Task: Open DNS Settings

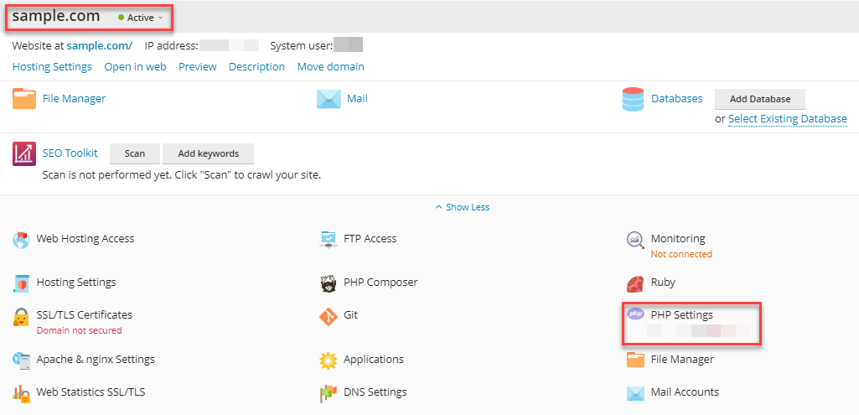Action: click(375, 392)
